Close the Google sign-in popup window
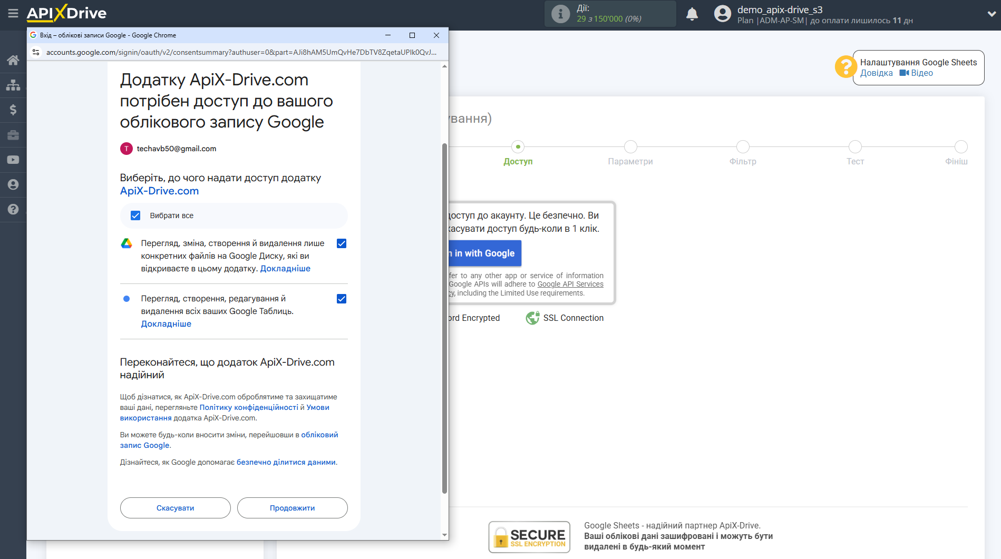 [436, 35]
